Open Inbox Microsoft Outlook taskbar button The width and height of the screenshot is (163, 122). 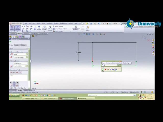click(49, 98)
